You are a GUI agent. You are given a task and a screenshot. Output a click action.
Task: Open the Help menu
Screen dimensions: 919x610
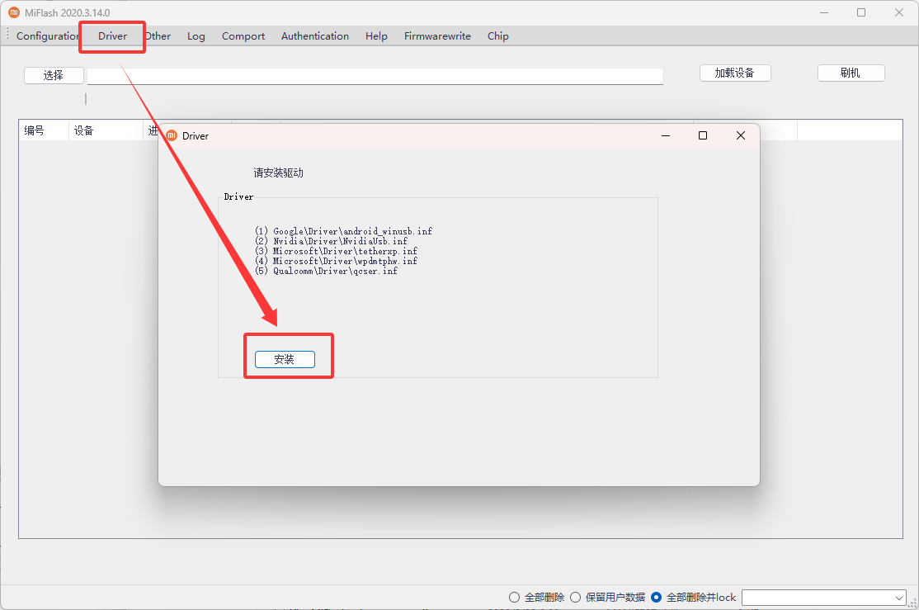click(376, 35)
